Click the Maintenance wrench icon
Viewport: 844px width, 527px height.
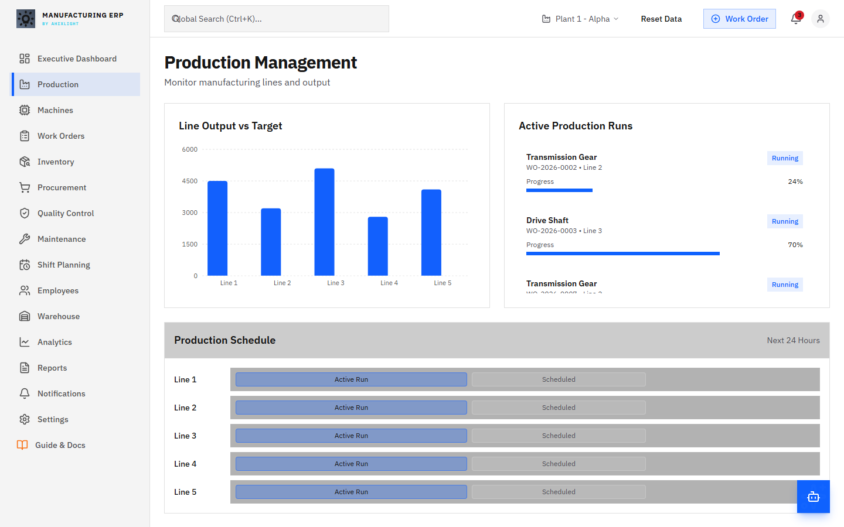tap(25, 239)
